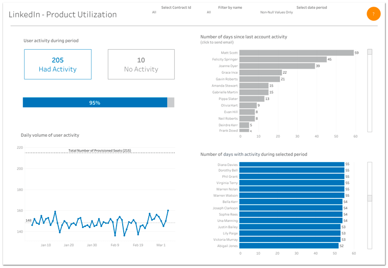Click Evan Hill's inactivity bar
This screenshot has height=268, width=388.
(x=247, y=112)
